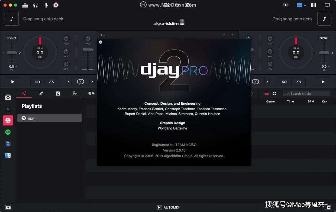Double the loop length on right deck
336x212 pixels.
point(267,82)
